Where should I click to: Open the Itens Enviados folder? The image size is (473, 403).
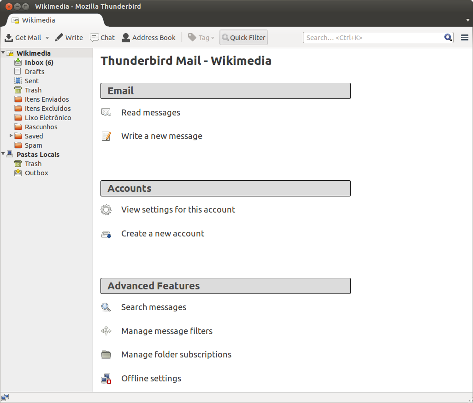(x=47, y=99)
